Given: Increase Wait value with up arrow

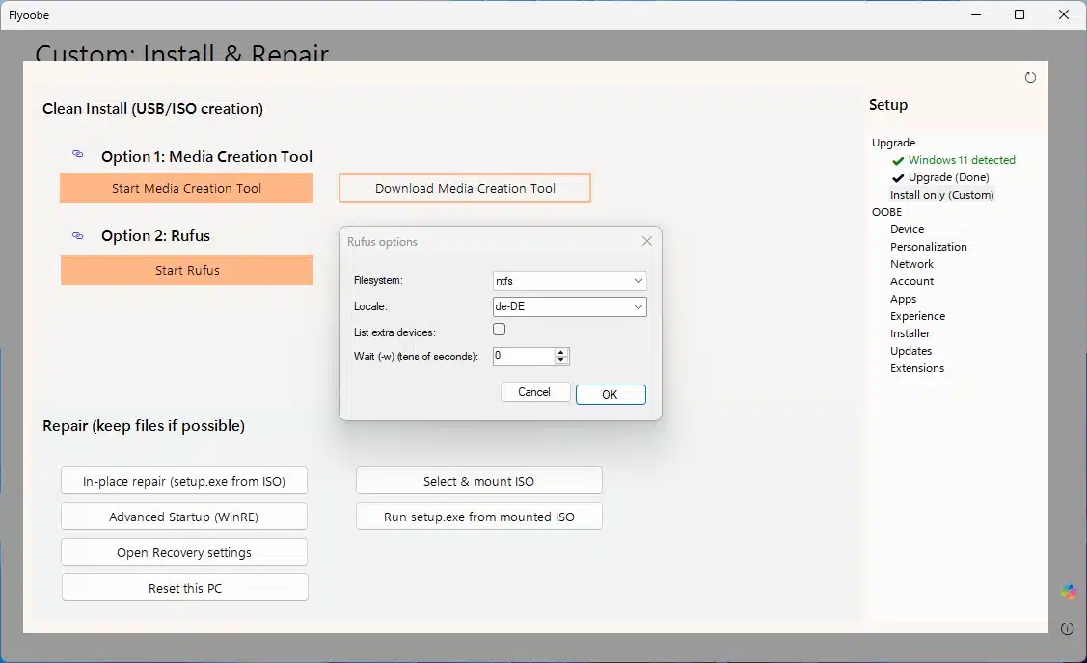Looking at the screenshot, I should tap(561, 352).
